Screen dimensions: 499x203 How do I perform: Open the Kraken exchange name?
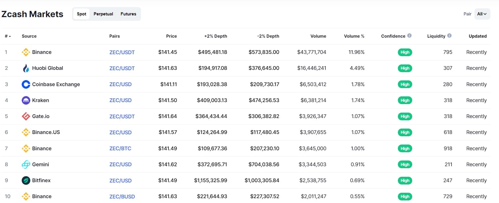pyautogui.click(x=41, y=100)
